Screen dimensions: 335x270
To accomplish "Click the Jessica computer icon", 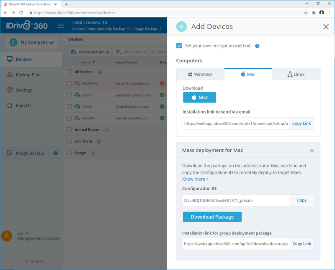I will [x=77, y=95].
